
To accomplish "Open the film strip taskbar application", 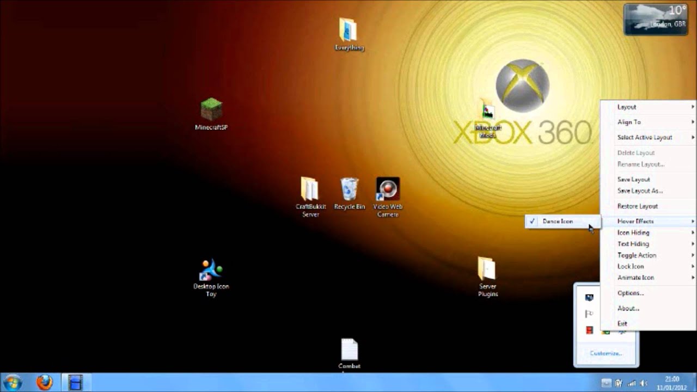I will (x=75, y=382).
